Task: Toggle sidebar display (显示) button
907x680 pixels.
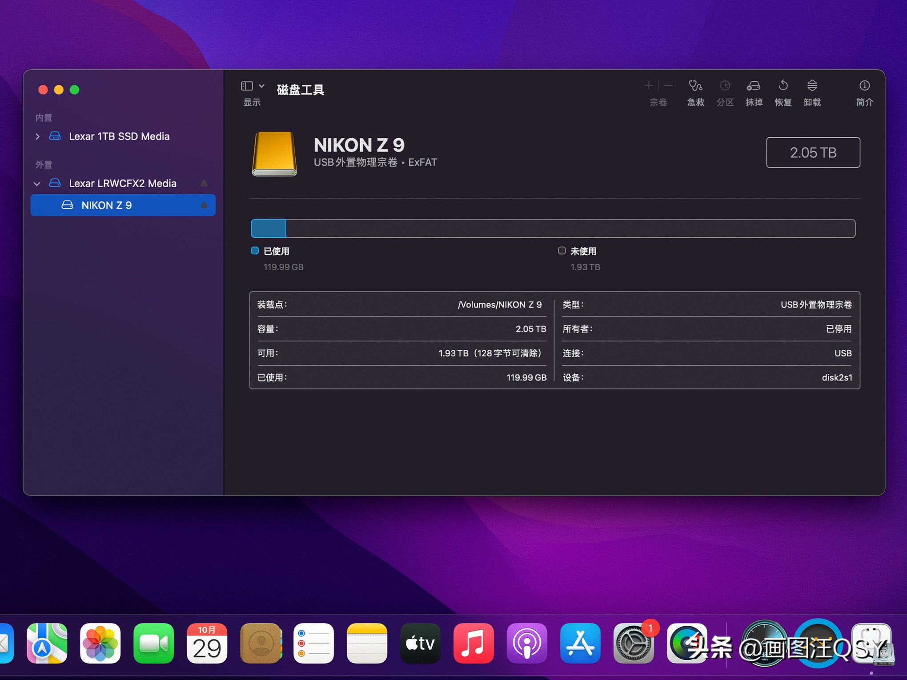Action: pos(247,86)
